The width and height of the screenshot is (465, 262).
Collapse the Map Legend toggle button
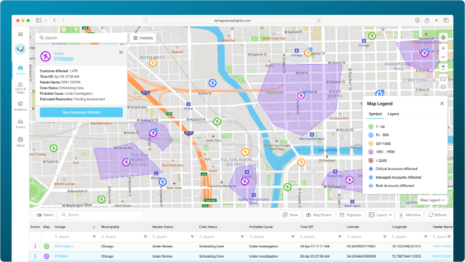pos(432,200)
